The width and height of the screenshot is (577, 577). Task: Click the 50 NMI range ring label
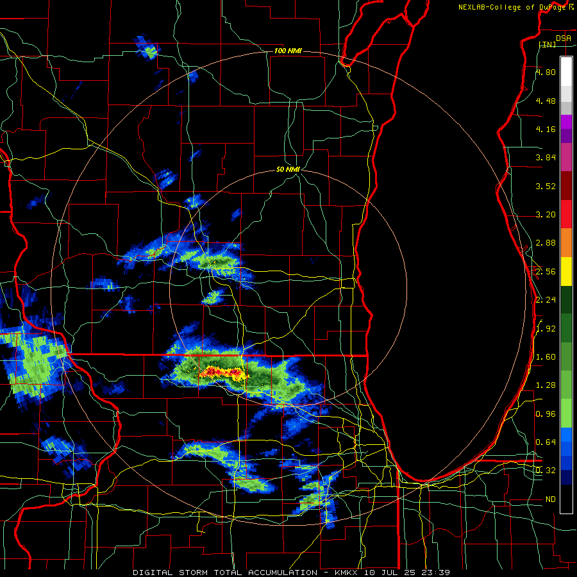pyautogui.click(x=288, y=170)
